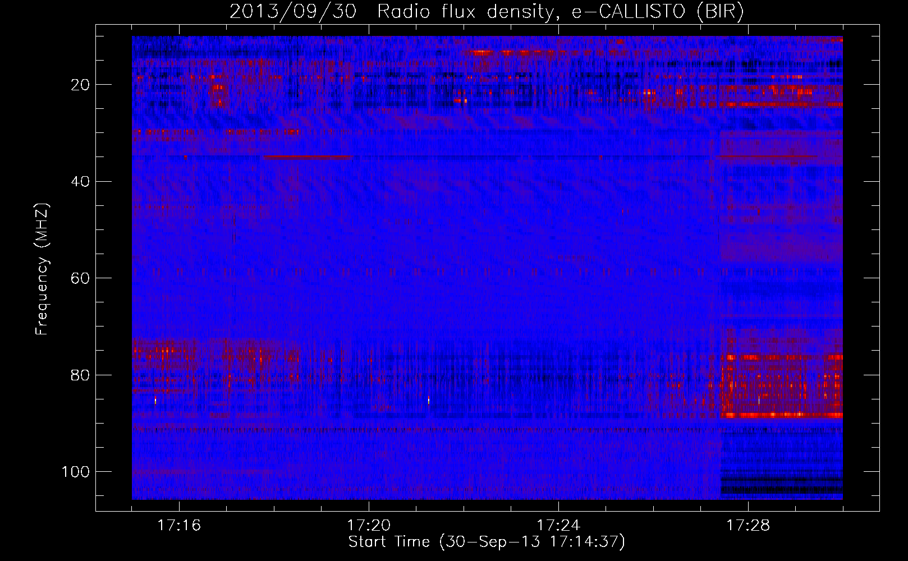
Task: Click the 20 frequency tick label
Action: [x=80, y=85]
